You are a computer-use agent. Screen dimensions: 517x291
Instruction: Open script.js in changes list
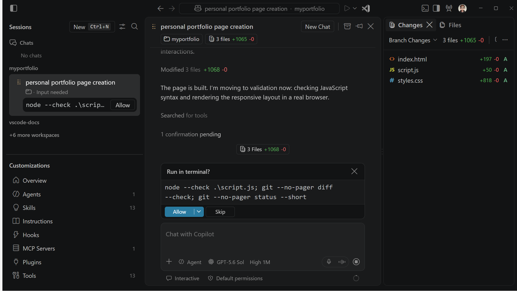[x=449, y=70]
